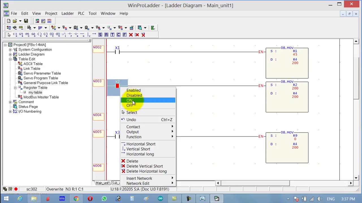Choose ON from the context menu

[148, 100]
